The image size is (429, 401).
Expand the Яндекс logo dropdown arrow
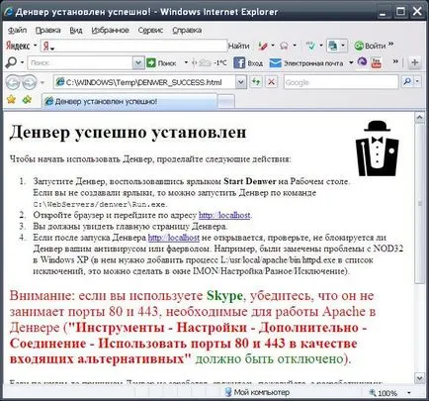[36, 46]
